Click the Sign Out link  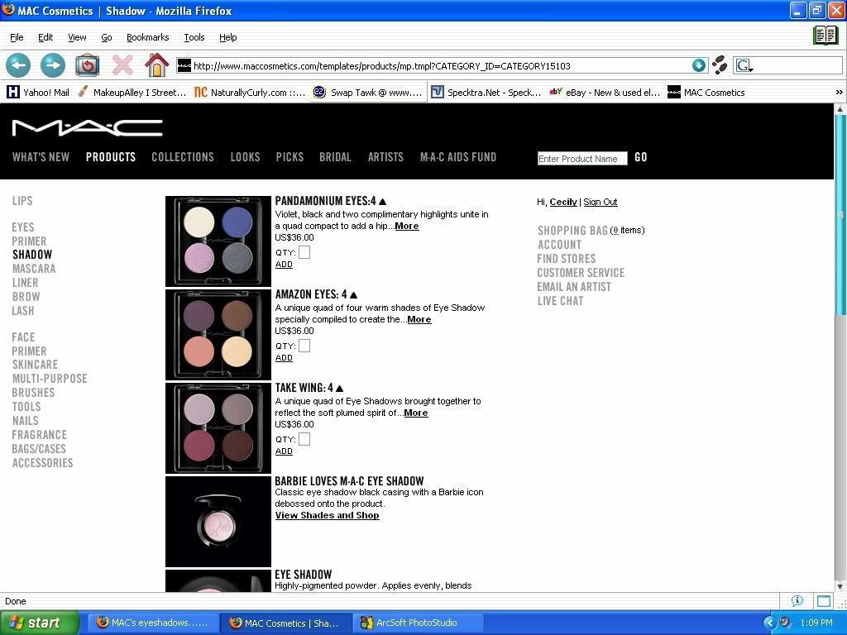[x=601, y=202]
